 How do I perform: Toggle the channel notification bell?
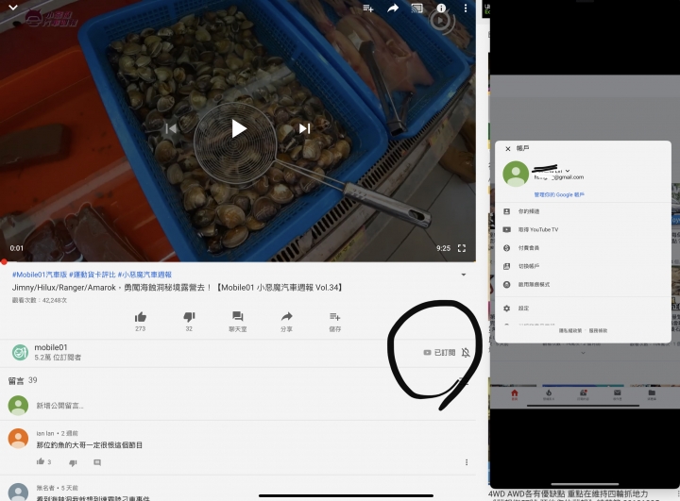(x=466, y=353)
